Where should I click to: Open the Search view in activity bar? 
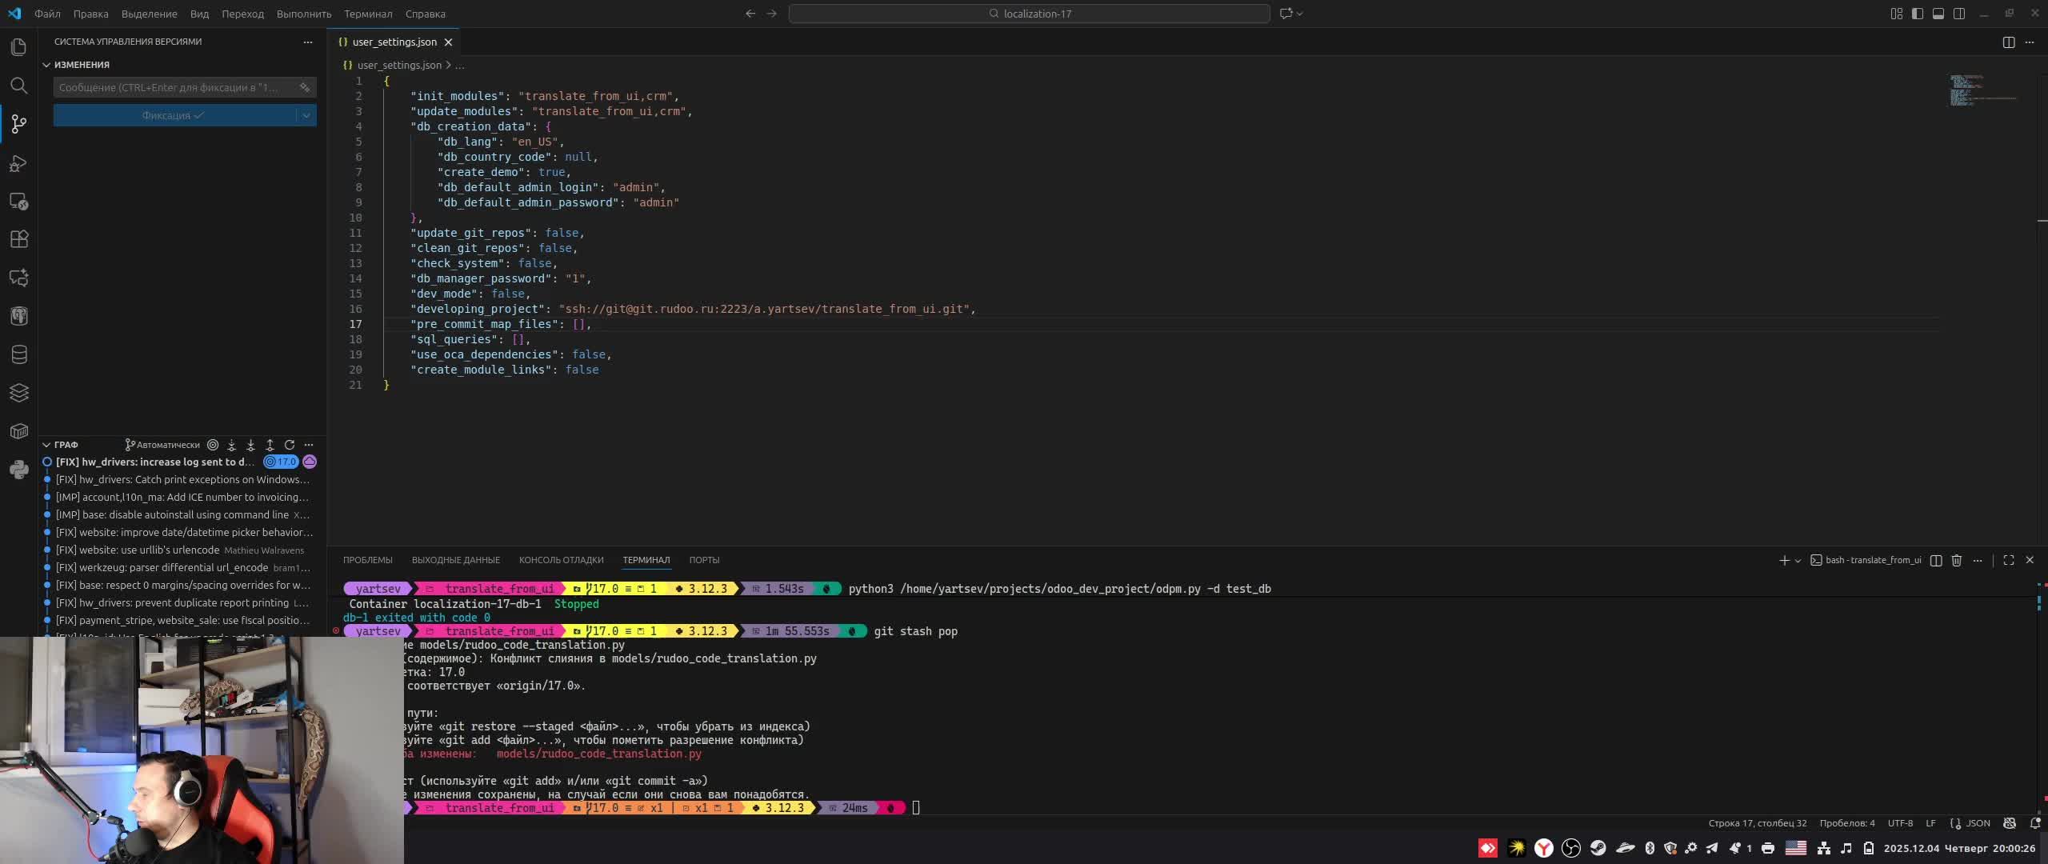(x=19, y=86)
